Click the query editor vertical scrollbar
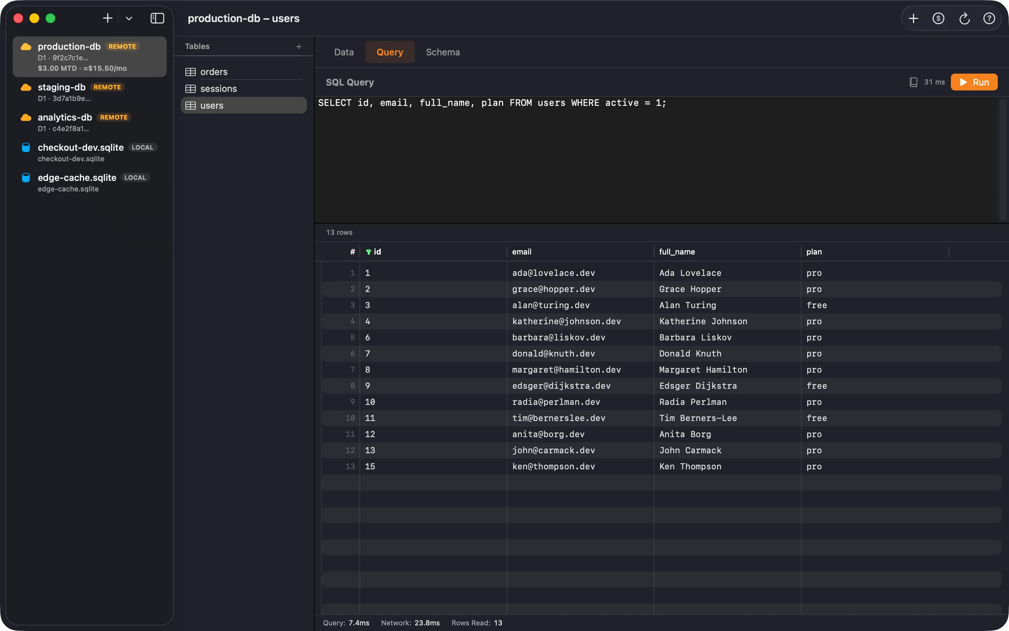The image size is (1009, 631). pos(1003,160)
